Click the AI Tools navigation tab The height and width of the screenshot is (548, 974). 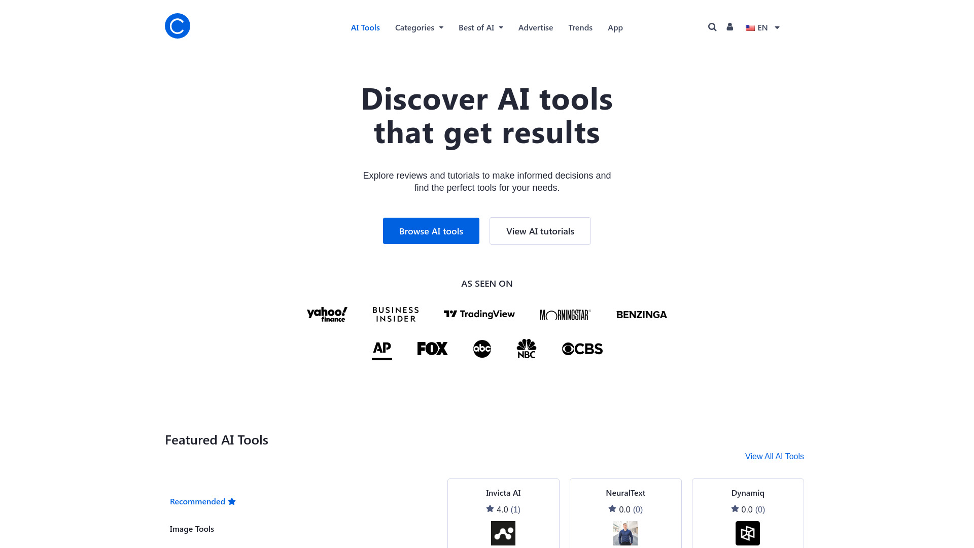coord(365,27)
